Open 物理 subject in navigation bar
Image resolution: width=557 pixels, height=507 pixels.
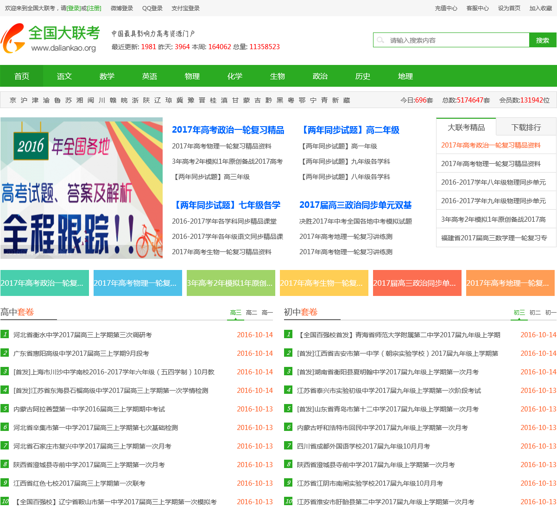(x=192, y=76)
